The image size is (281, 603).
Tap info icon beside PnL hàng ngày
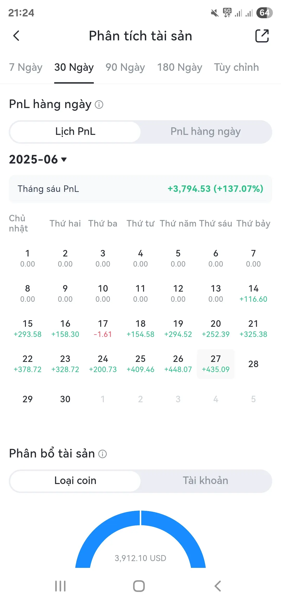point(99,105)
